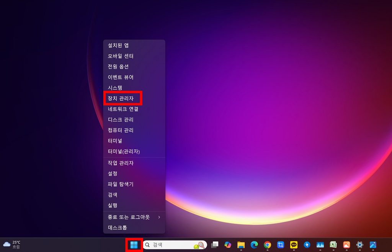Open 모바일 센터 menu entry

coord(134,56)
